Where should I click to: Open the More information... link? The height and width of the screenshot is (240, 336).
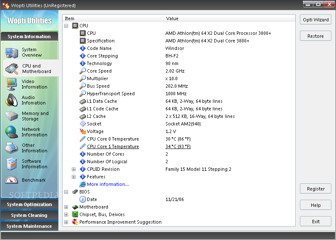point(108,184)
